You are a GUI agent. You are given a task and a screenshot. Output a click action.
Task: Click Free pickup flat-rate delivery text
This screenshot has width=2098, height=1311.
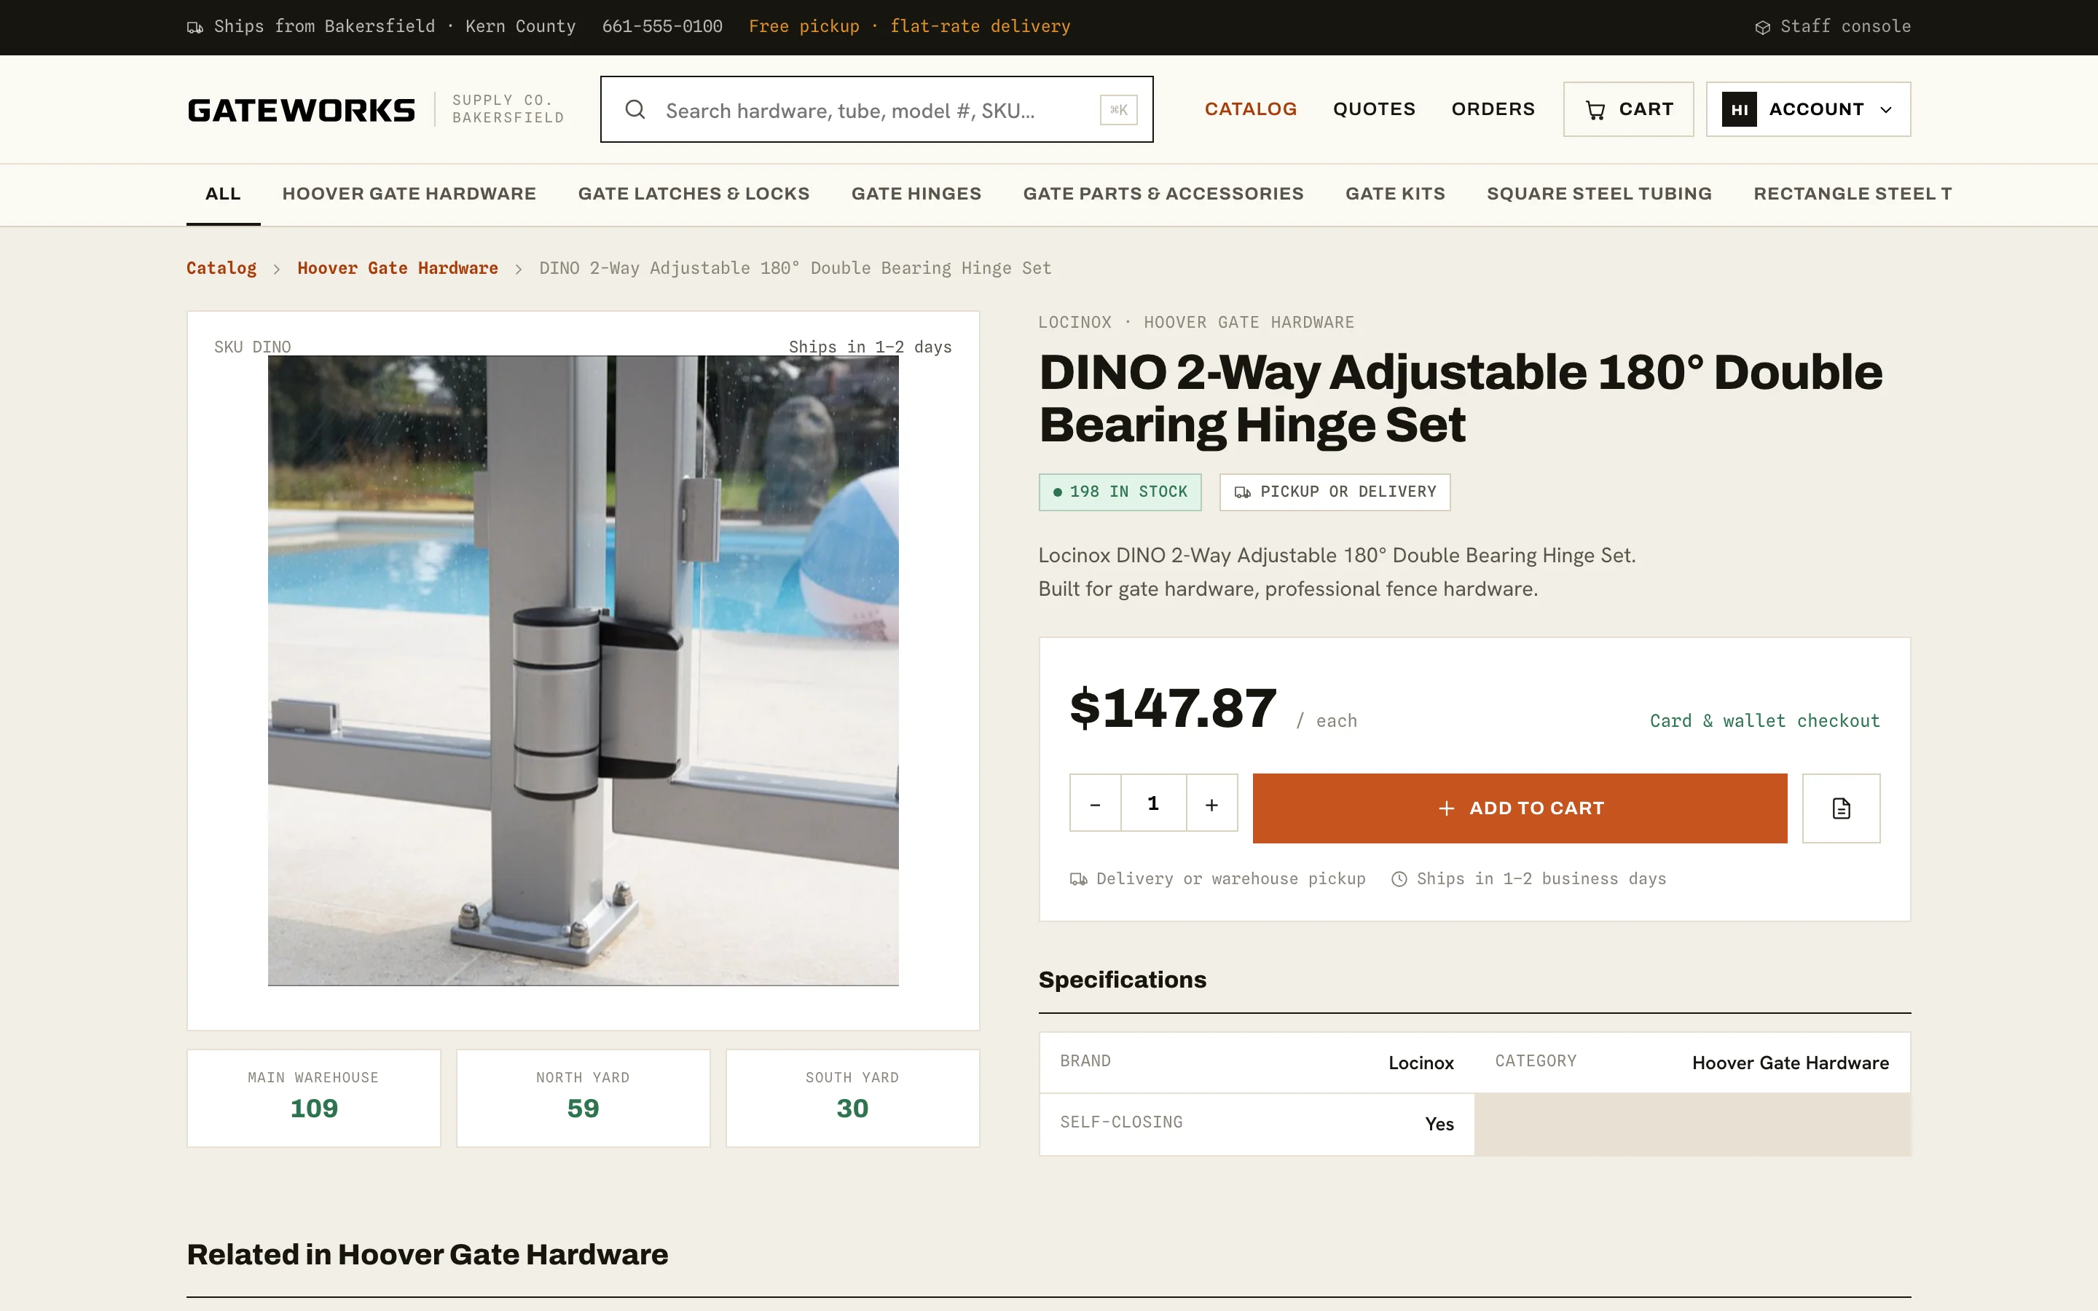pyautogui.click(x=909, y=27)
